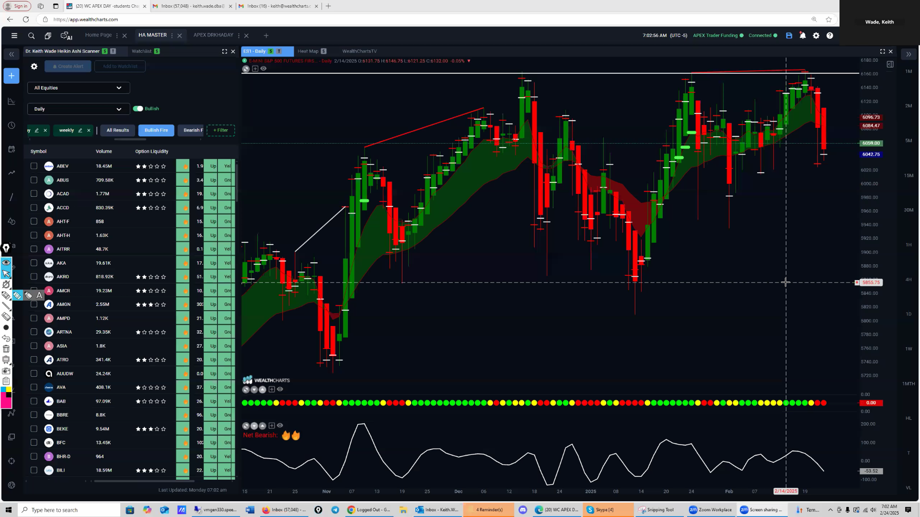The image size is (920, 517).
Task: Click the Create Alert button
Action: (x=68, y=67)
